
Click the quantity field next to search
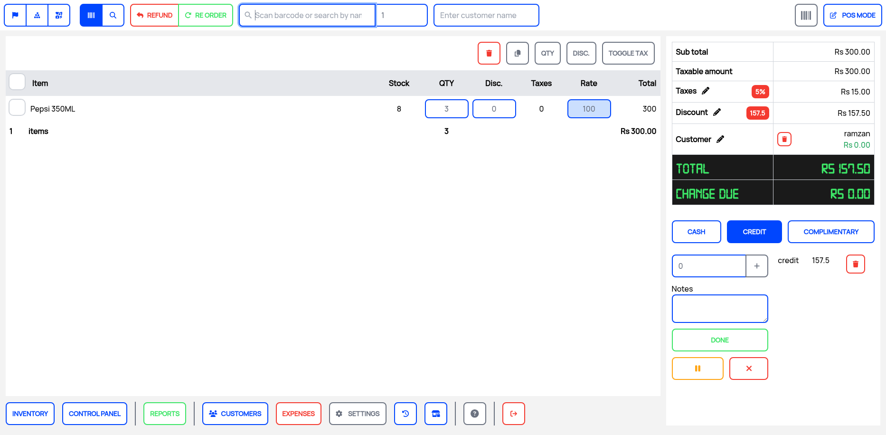[402, 15]
